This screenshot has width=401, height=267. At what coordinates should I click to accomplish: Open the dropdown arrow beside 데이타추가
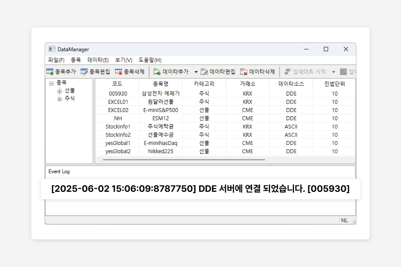tap(196, 72)
